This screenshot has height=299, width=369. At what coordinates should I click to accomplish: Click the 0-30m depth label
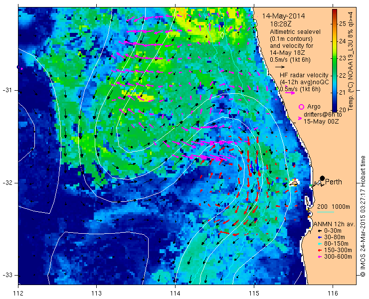[333, 231]
